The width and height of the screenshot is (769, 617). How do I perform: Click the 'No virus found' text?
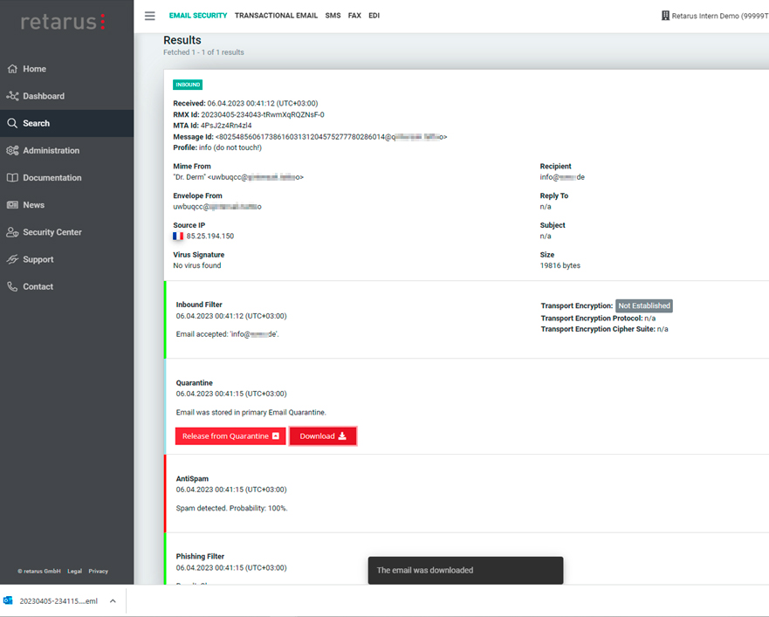click(x=197, y=266)
